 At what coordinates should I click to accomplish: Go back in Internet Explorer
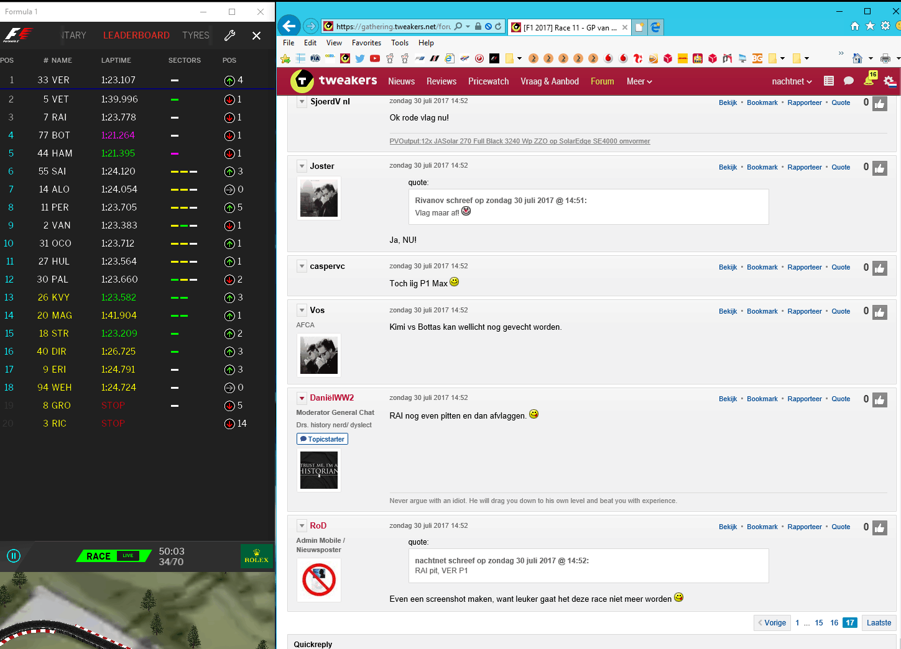[x=289, y=26]
